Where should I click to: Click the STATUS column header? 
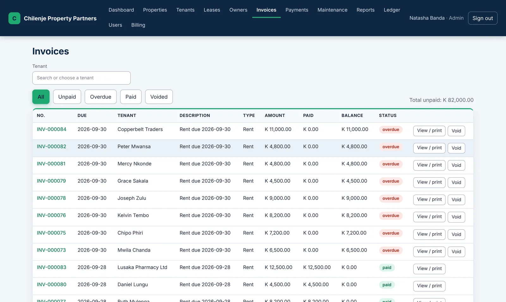388,115
